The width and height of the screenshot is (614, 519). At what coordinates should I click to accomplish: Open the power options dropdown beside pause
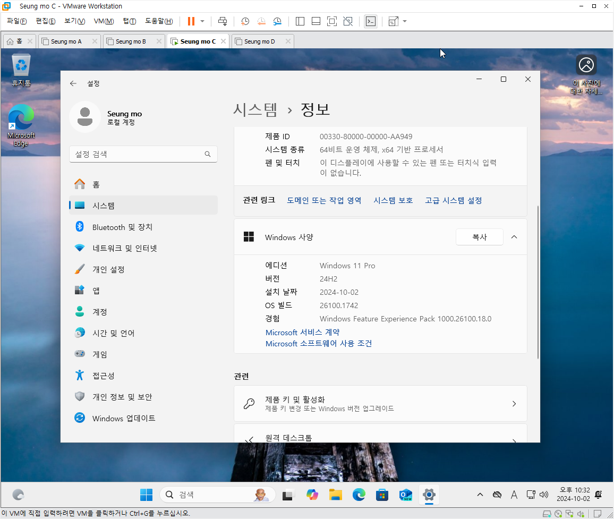click(x=202, y=21)
